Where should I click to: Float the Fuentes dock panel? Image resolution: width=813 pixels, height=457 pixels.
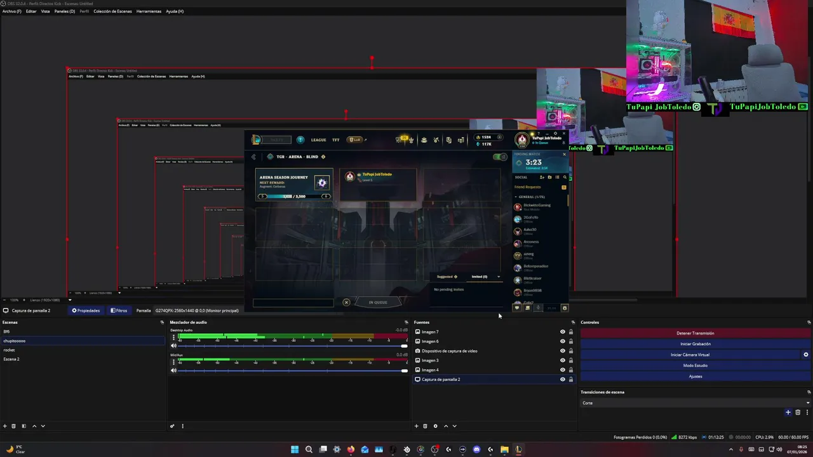573,322
